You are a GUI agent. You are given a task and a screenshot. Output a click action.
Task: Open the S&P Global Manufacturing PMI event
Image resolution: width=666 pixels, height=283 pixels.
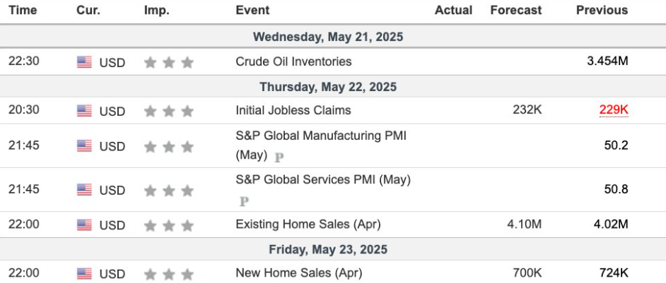[321, 136]
